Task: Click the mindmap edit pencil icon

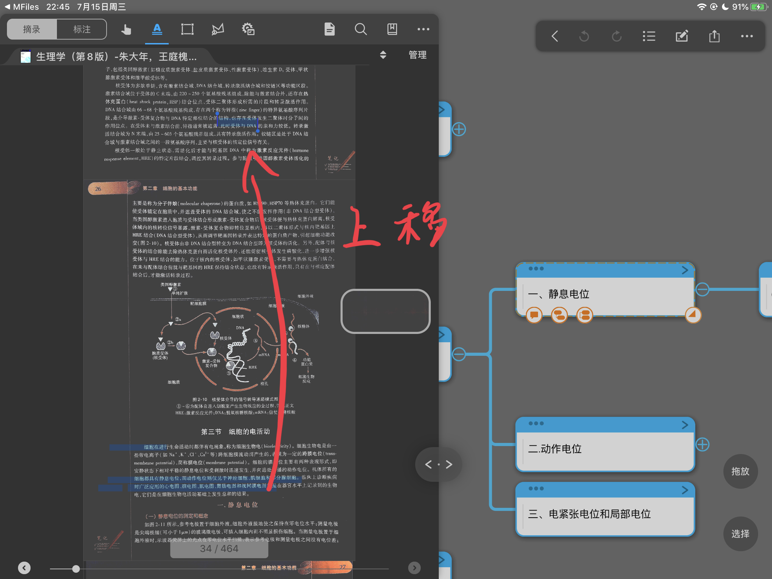Action: pyautogui.click(x=681, y=36)
